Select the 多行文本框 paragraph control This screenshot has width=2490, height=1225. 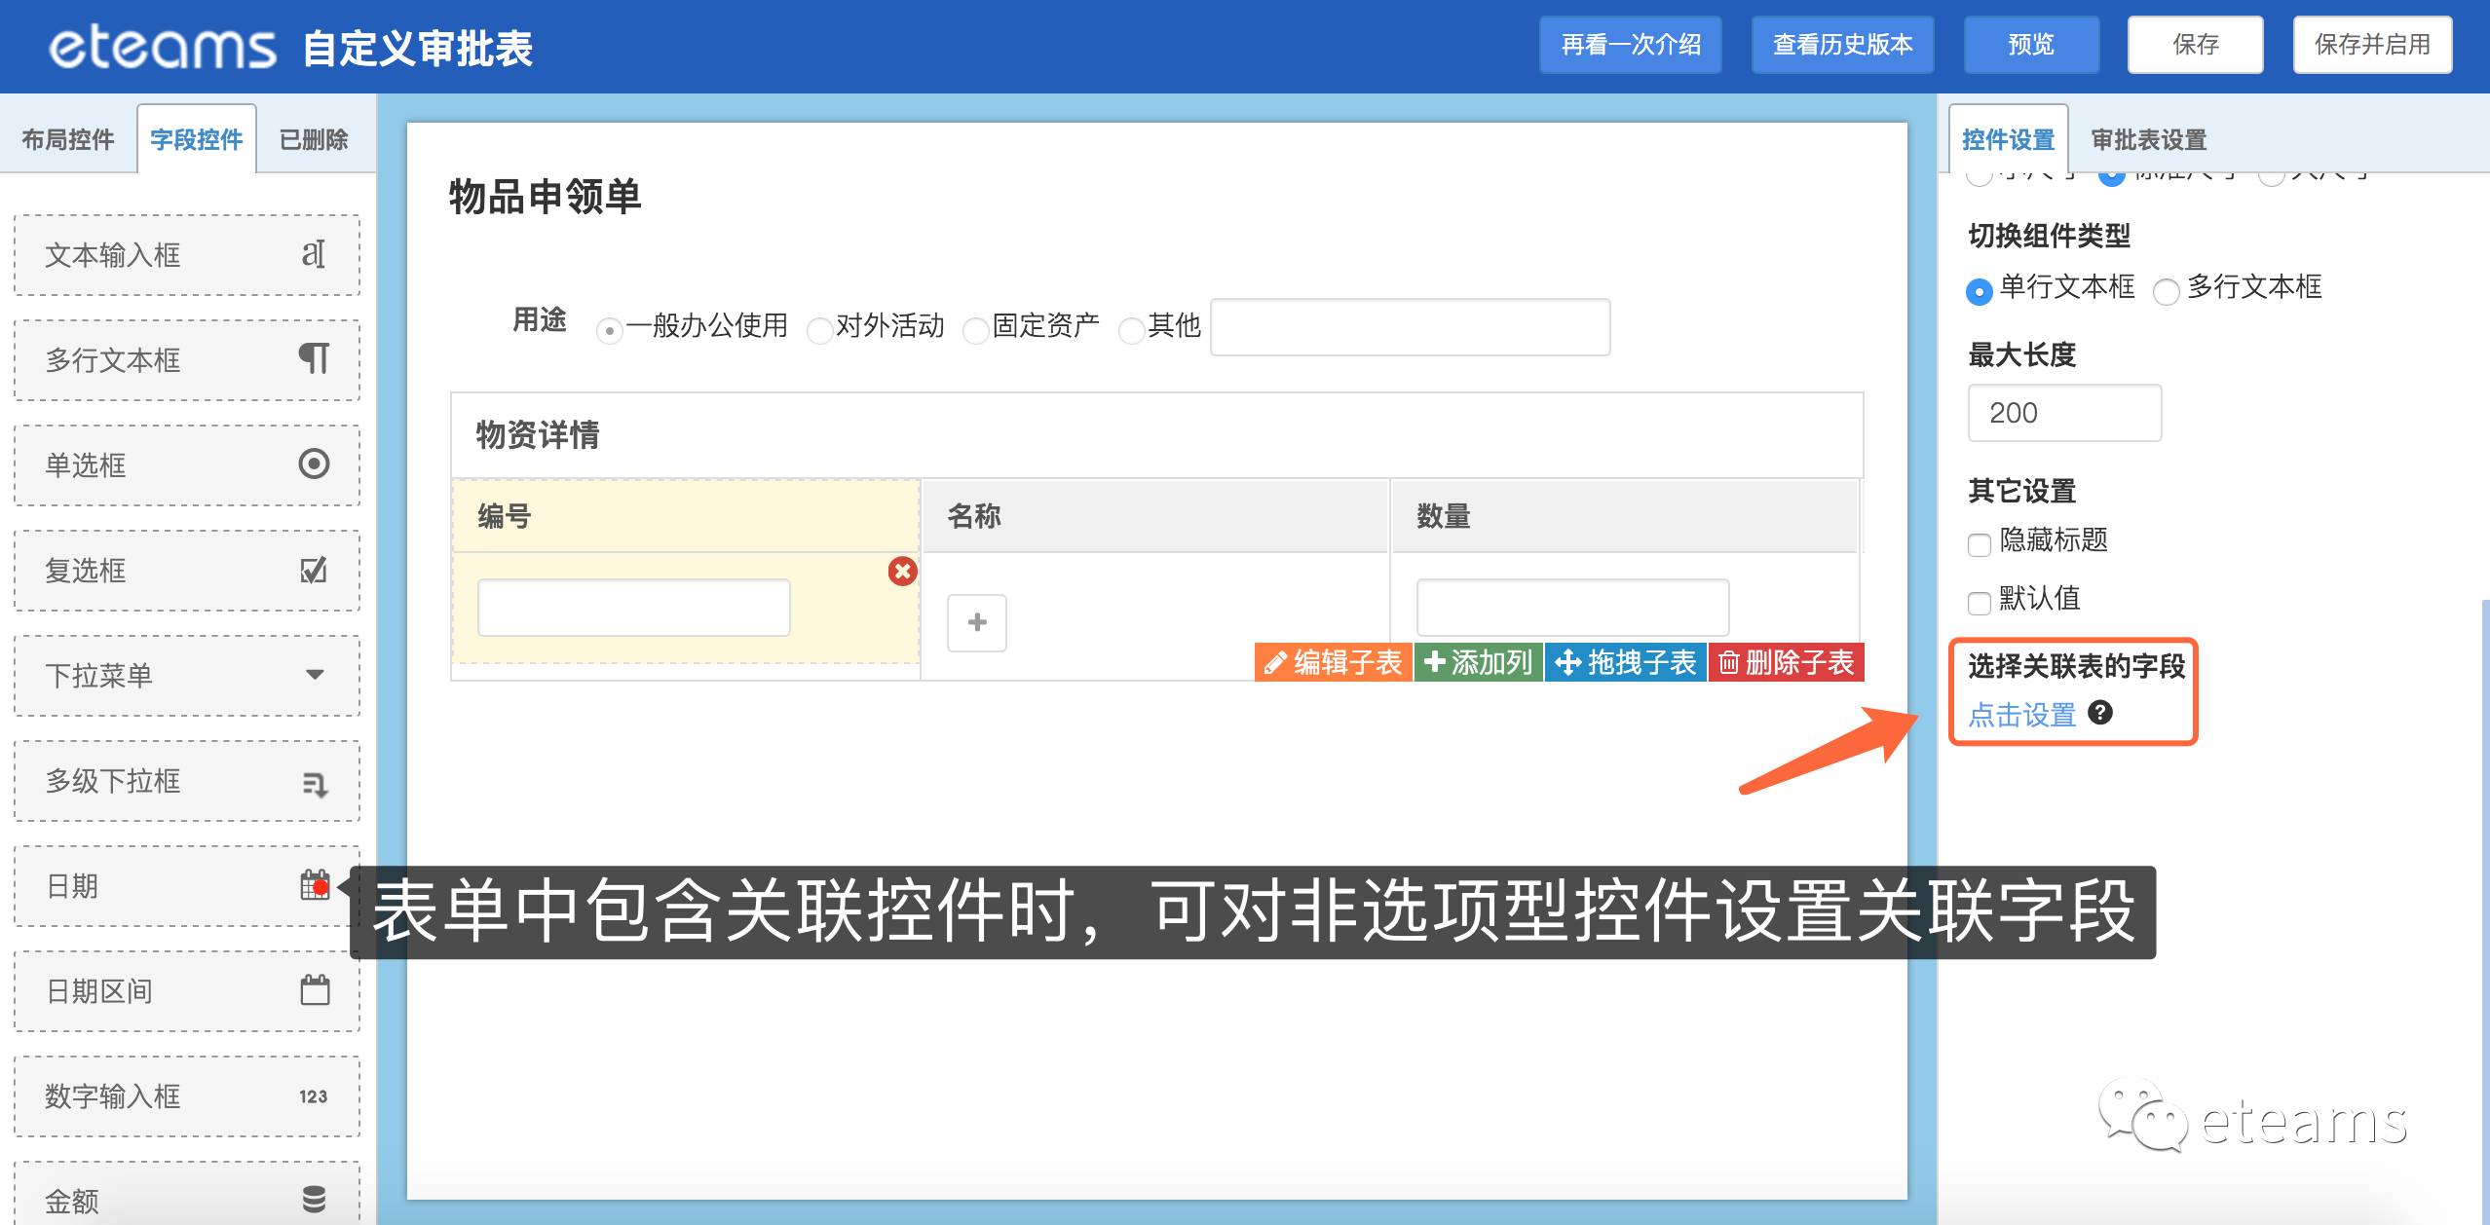click(x=186, y=360)
